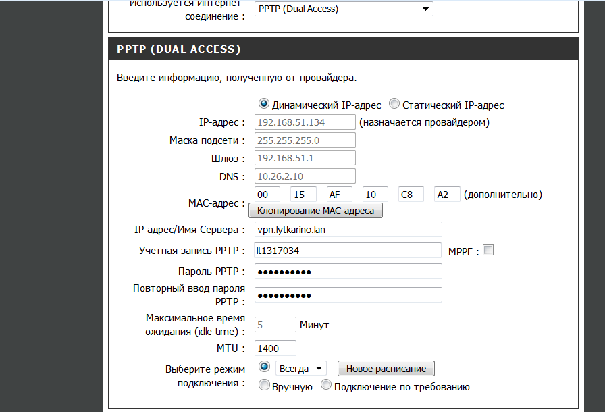The image size is (605, 412).
Task: Click server name field vpn.lytkarino.lan
Action: tap(348, 230)
